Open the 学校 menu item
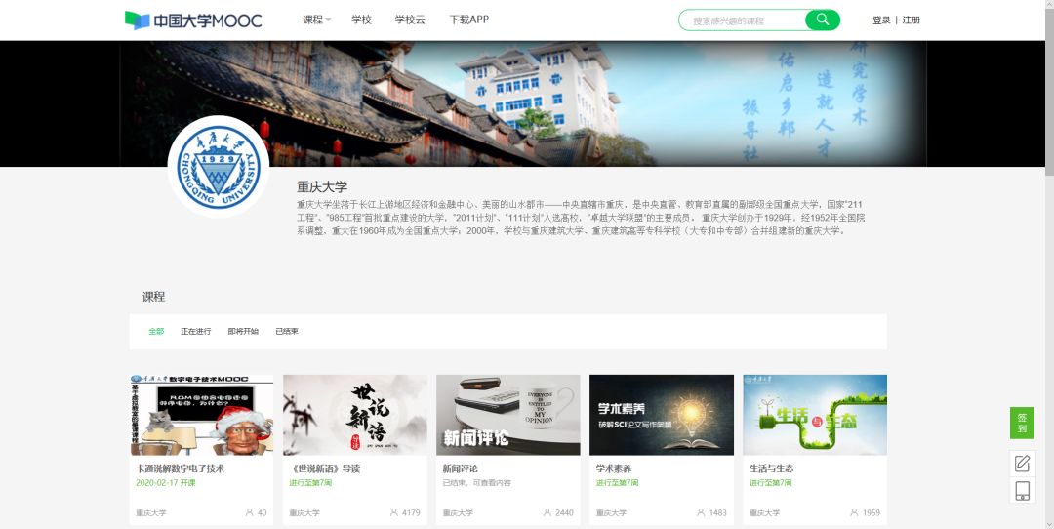 362,20
